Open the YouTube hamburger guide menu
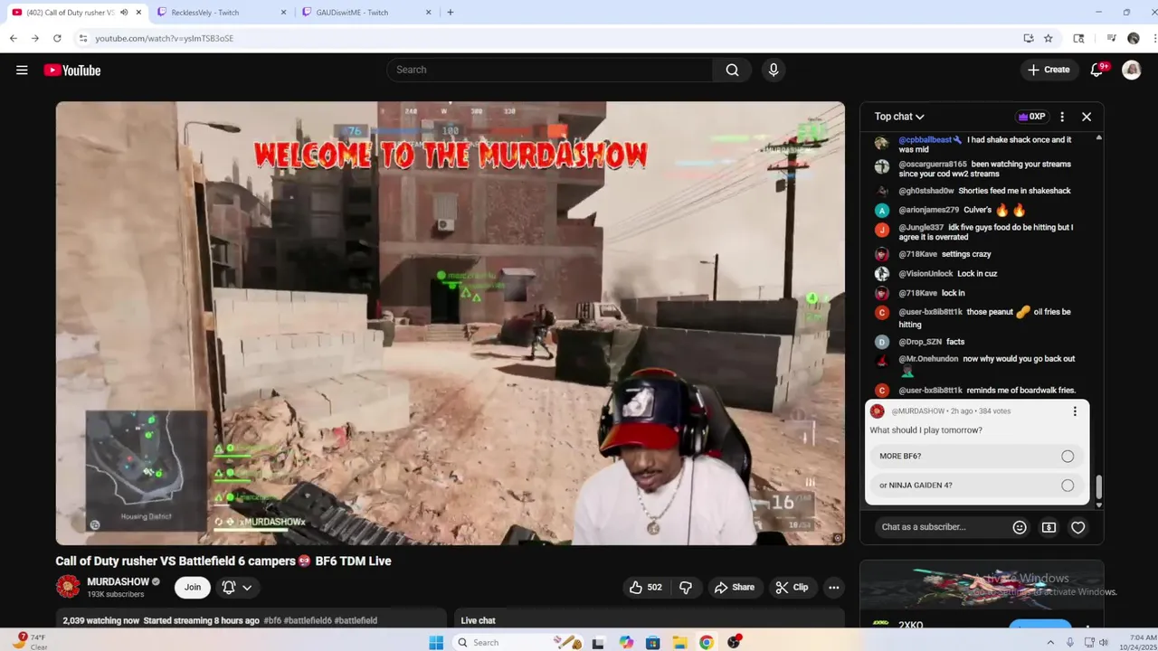This screenshot has width=1158, height=651. 22,70
